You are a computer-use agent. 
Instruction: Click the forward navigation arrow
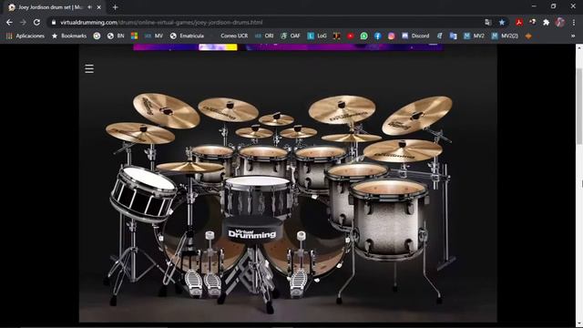(x=23, y=22)
